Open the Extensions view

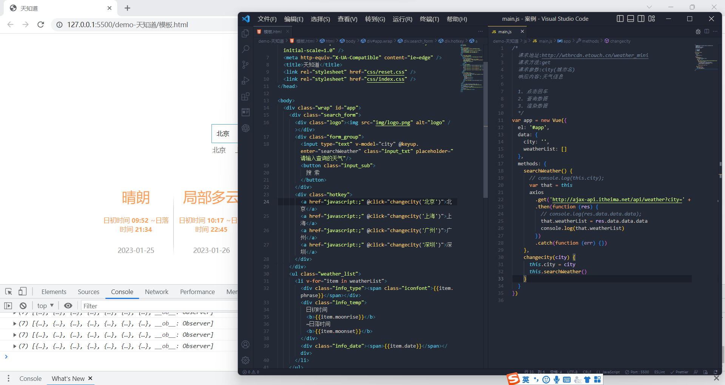[x=246, y=96]
